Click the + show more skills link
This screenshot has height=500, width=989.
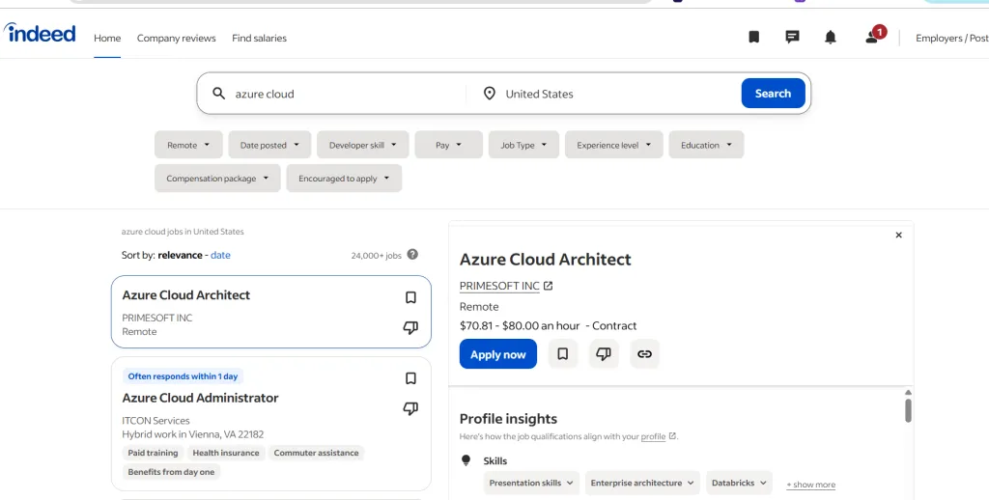pos(810,485)
